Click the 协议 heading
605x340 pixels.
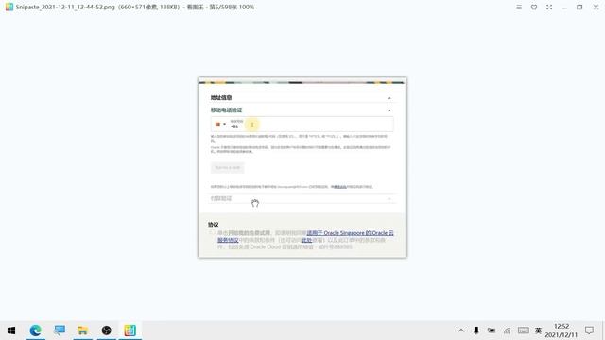(x=214, y=225)
